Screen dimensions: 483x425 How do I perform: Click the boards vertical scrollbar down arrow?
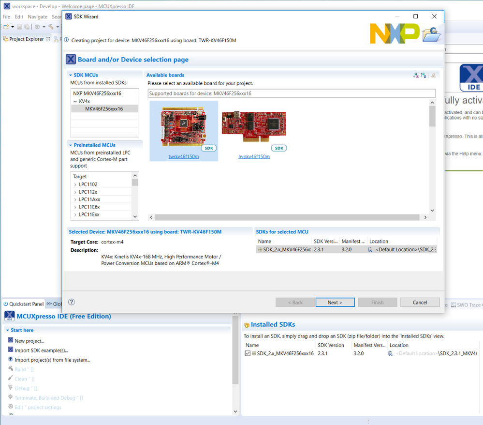(x=433, y=211)
